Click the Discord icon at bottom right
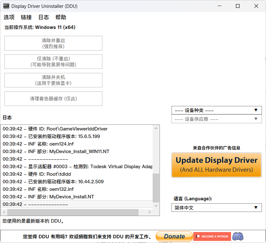This screenshot has width=266, height=243. click(x=238, y=236)
